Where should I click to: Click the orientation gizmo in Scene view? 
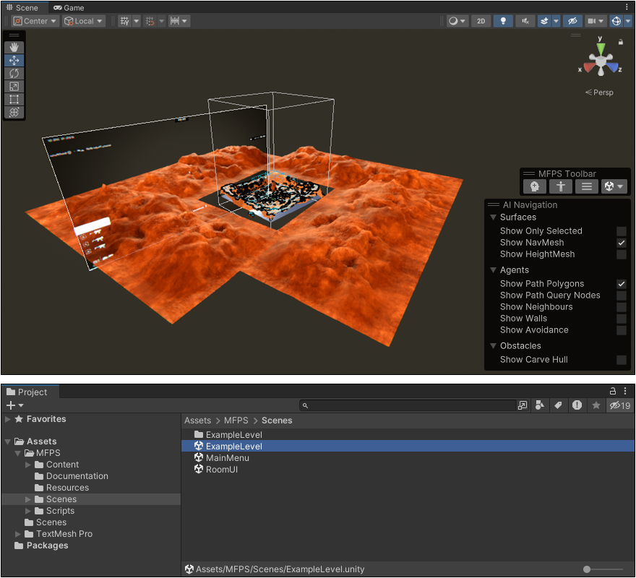(x=600, y=63)
